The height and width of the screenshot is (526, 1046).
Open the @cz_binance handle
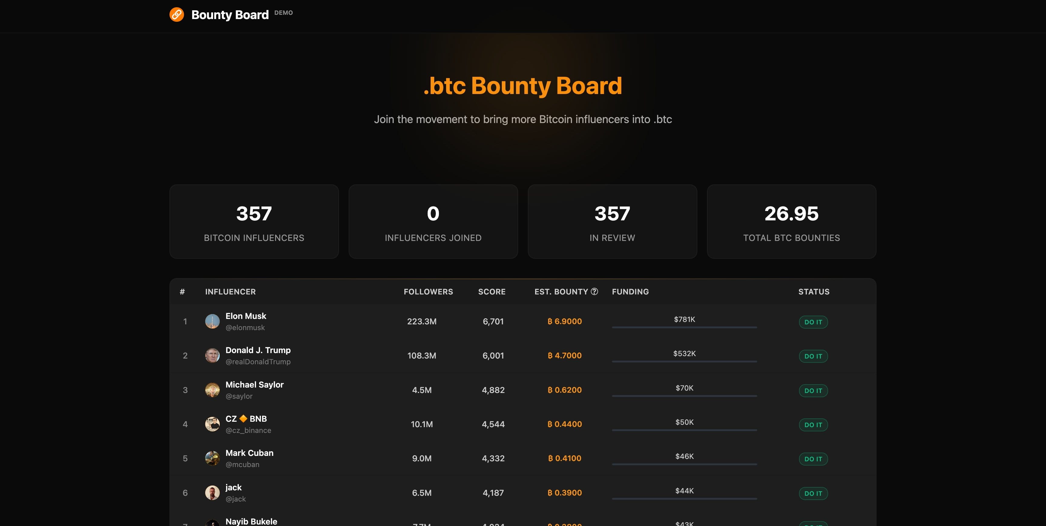248,430
